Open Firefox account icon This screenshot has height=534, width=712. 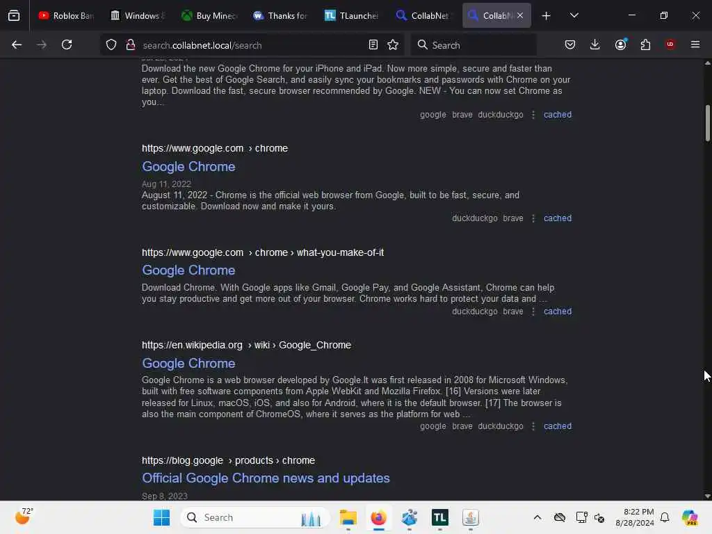[620, 44]
